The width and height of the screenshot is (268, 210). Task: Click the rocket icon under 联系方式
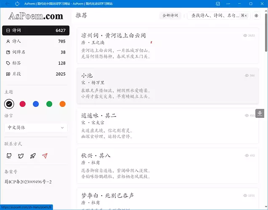pyautogui.click(x=33, y=156)
